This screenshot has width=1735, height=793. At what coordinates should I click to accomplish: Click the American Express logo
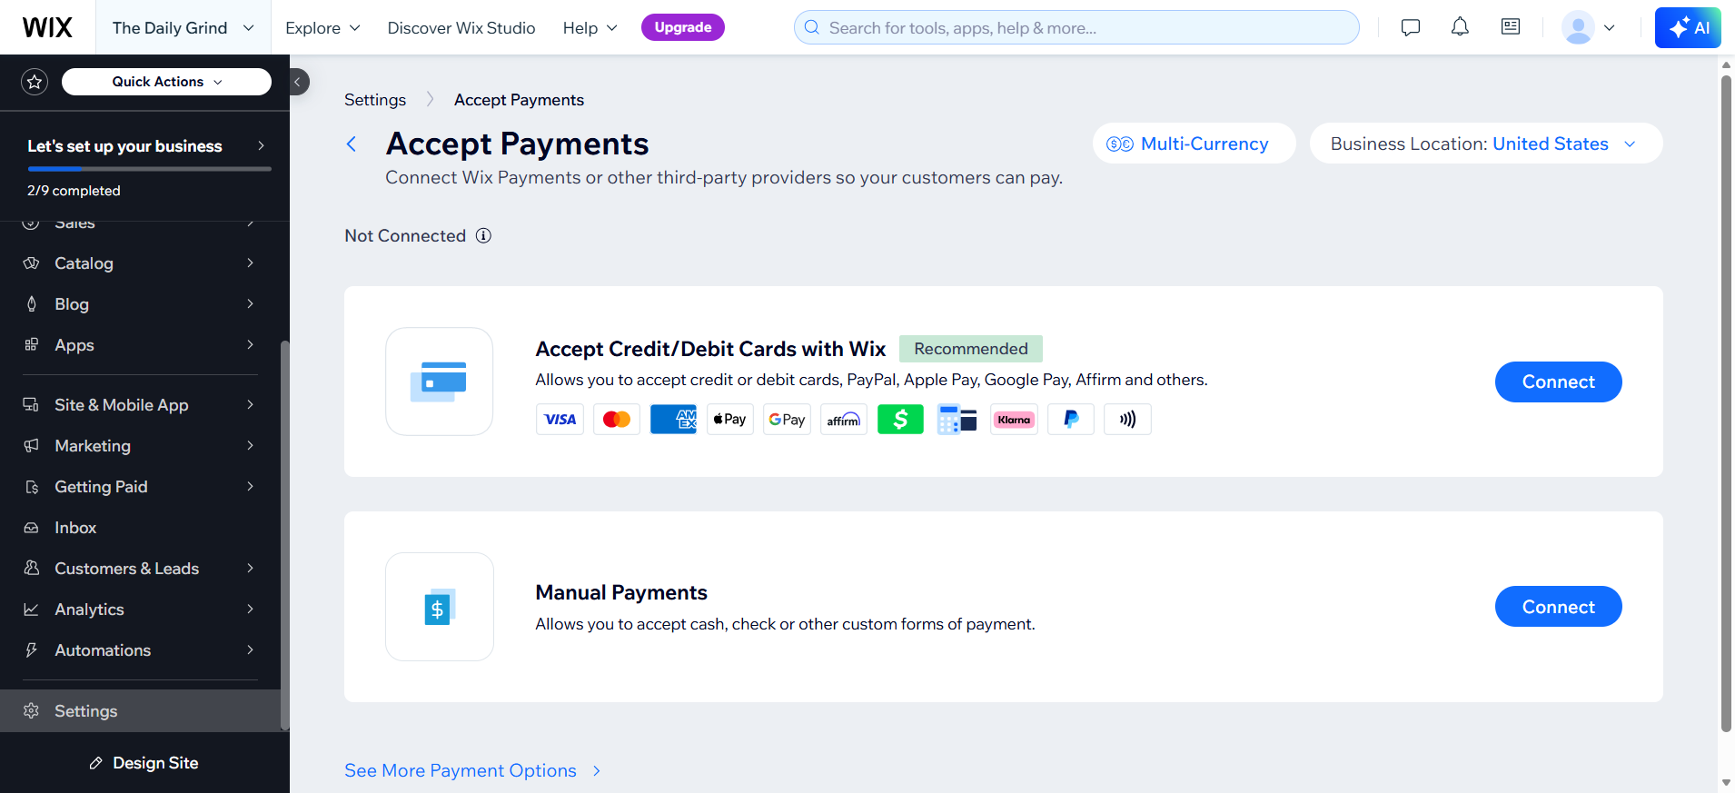[673, 420]
